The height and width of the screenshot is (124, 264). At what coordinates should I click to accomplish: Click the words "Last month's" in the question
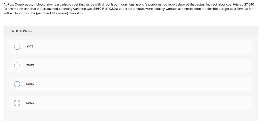(141, 4)
